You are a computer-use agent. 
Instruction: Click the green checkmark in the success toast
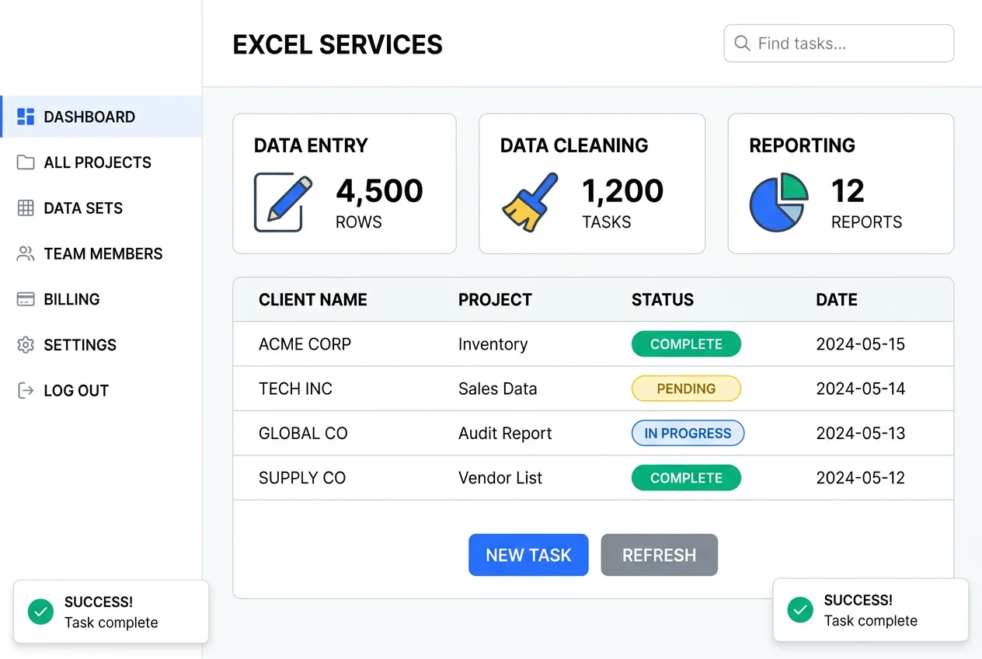[40, 612]
